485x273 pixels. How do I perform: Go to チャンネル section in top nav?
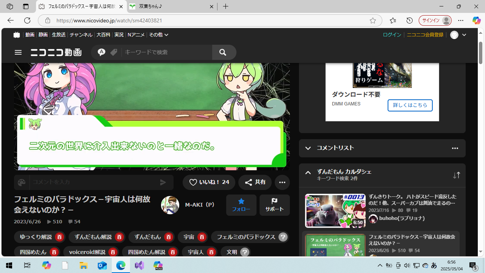click(81, 35)
